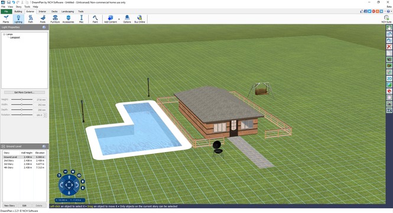Image resolution: width=393 pixels, height=213 pixels.
Task: Select the Pools tool in ribbon
Action: pyautogui.click(x=43, y=19)
